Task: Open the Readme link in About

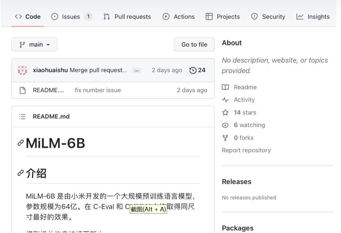Action: point(245,87)
